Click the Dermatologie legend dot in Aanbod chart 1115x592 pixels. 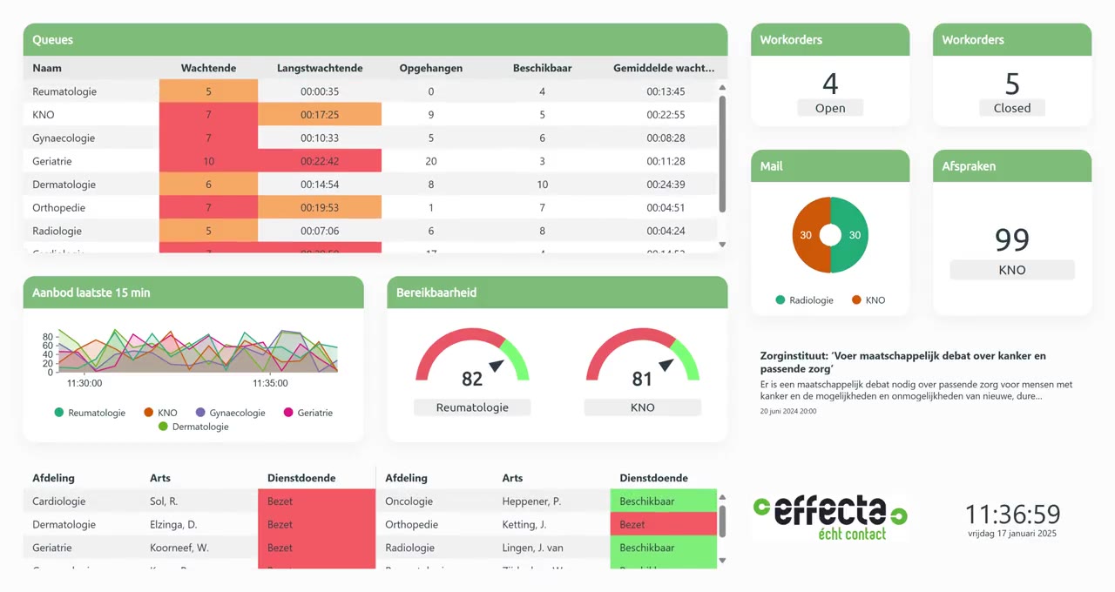163,427
